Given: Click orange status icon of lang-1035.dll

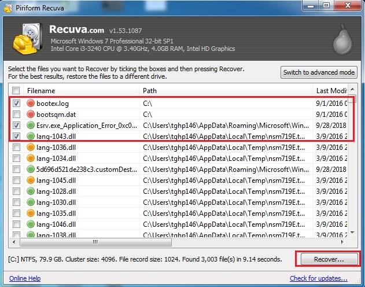Looking at the screenshot, I should click(x=31, y=213).
